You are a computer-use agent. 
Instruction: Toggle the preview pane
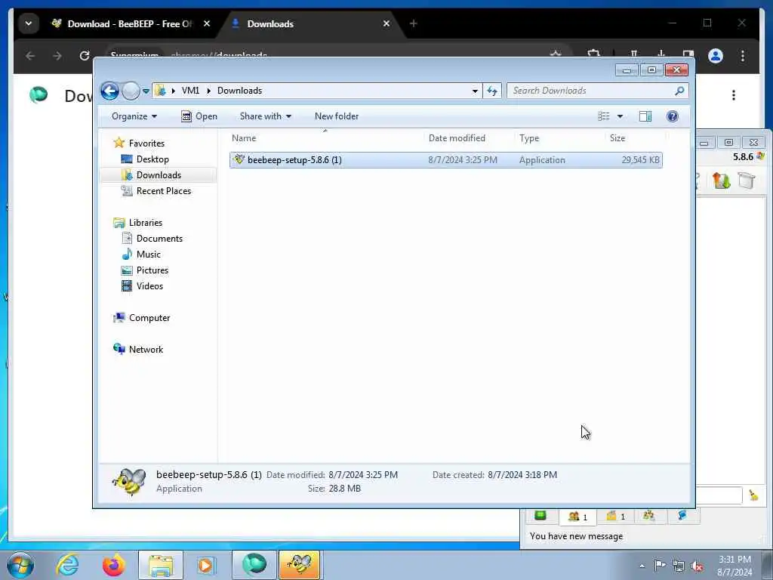coord(645,116)
